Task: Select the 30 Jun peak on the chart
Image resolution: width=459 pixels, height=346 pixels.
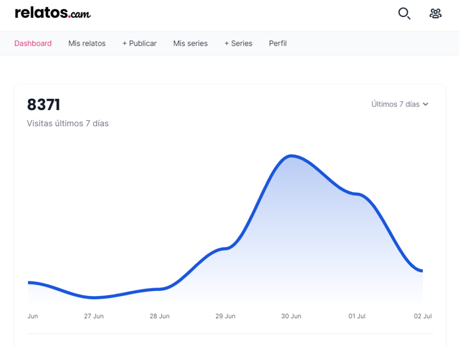Action: tap(291, 156)
